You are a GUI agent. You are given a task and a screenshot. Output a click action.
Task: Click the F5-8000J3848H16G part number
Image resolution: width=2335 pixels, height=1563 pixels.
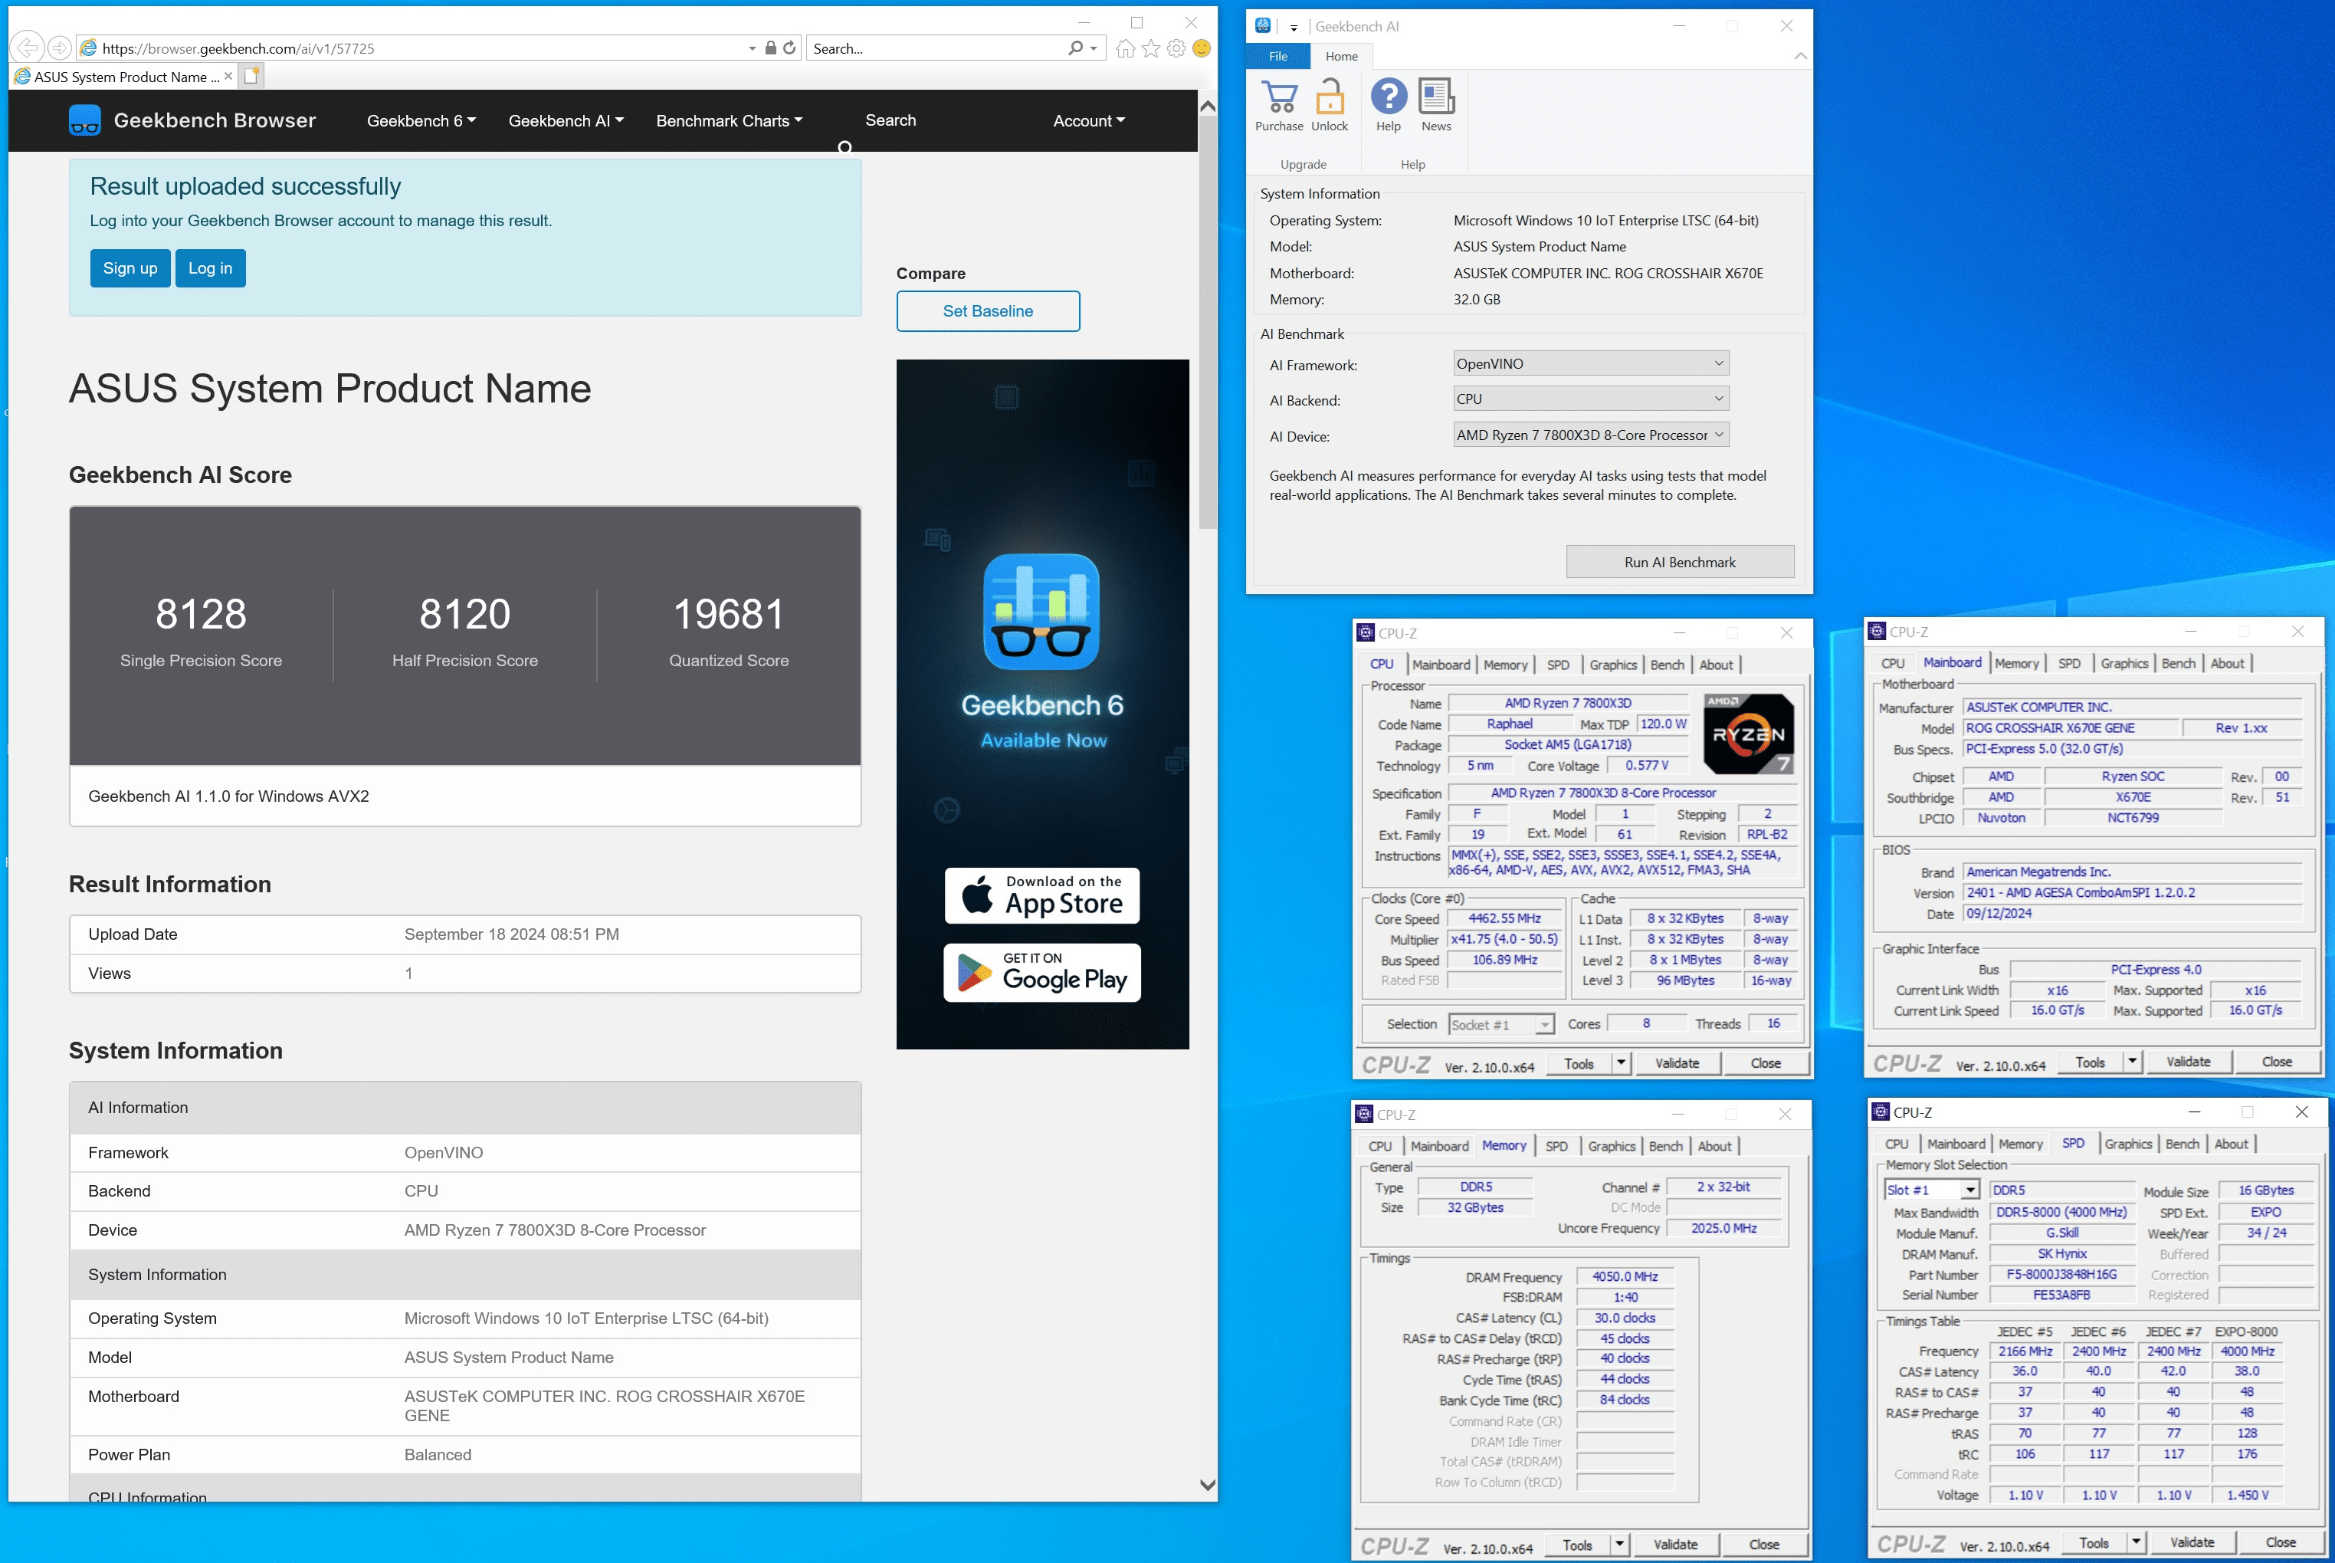click(2061, 1274)
